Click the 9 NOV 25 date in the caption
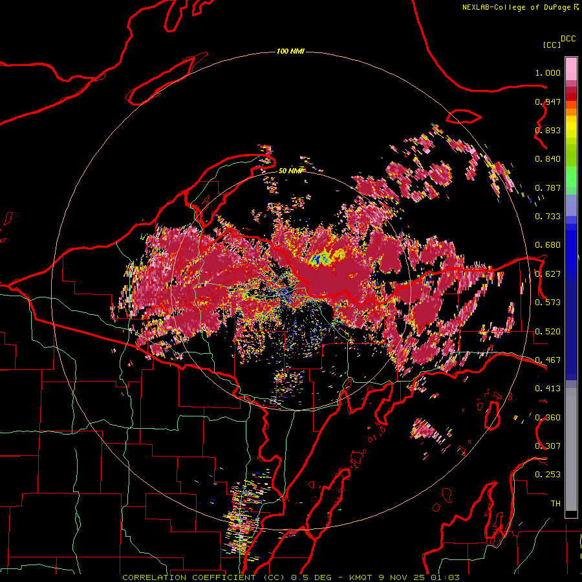 [x=402, y=577]
